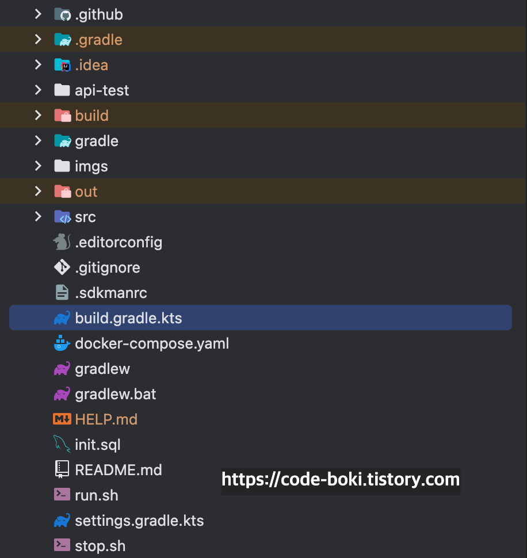Expand the imgs folder chevron
Screen dimensions: 527x558
tap(38, 166)
